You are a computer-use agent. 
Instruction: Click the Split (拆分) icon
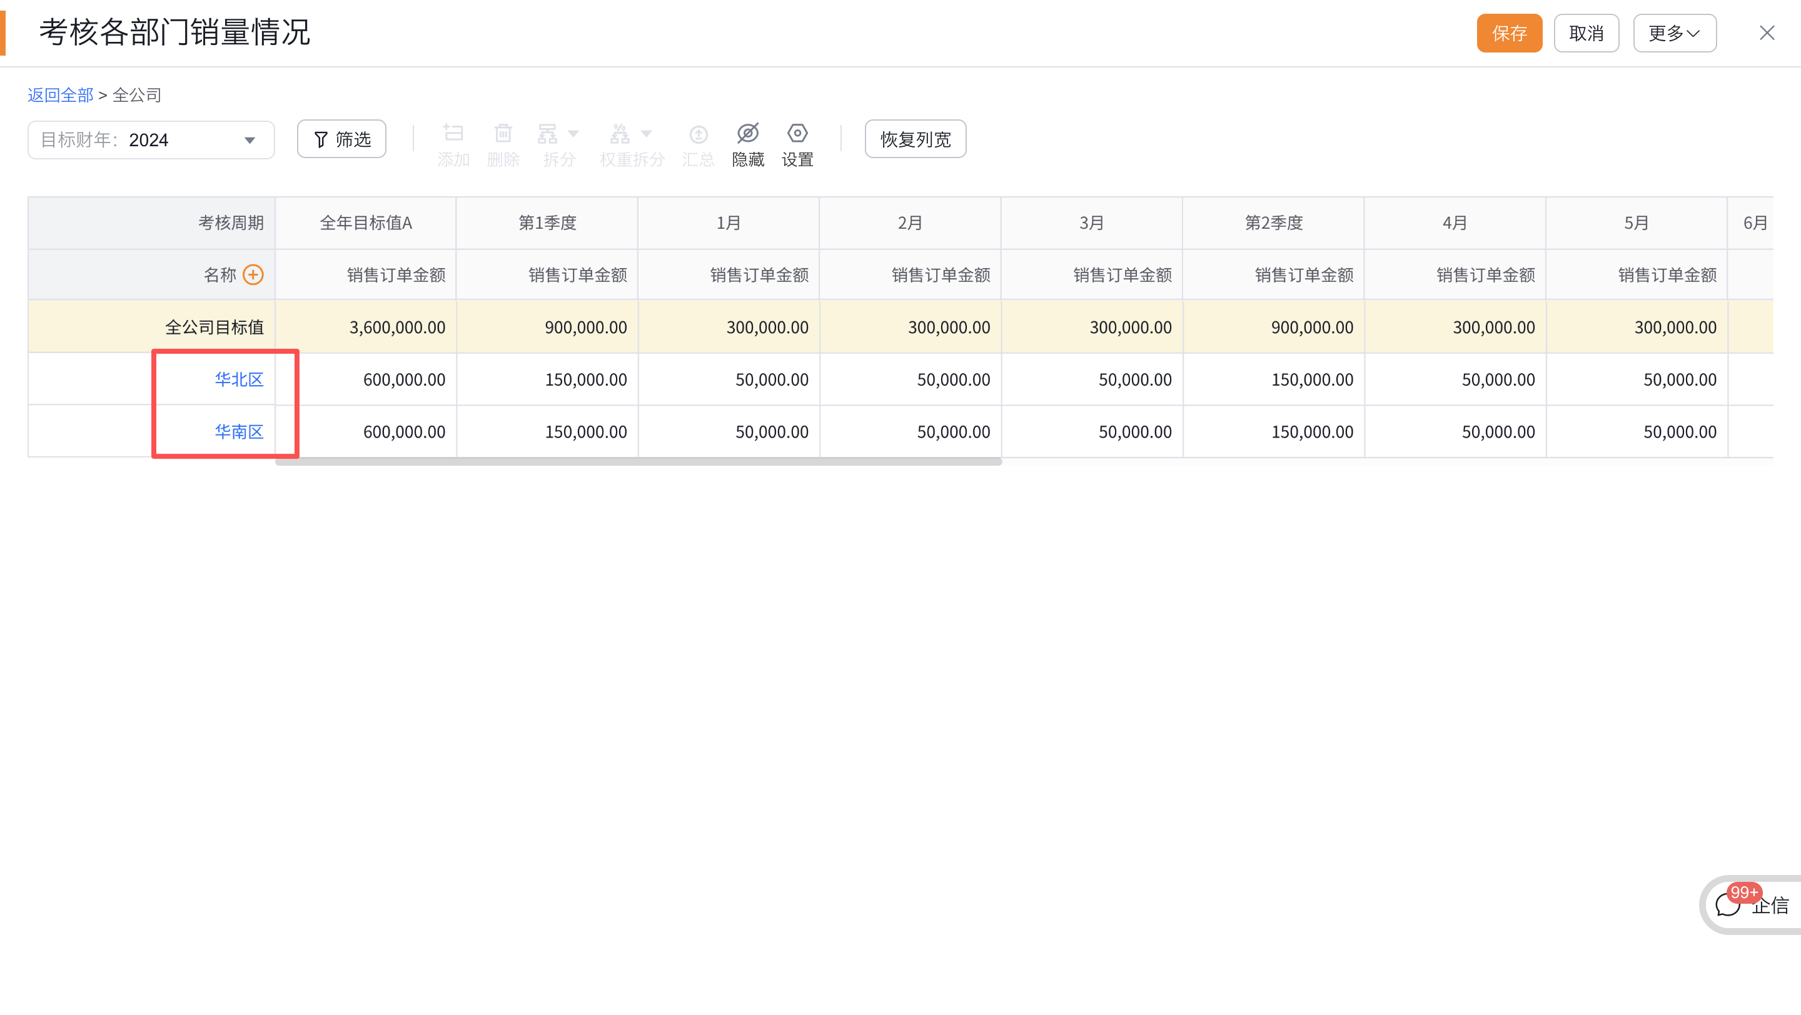[x=547, y=132]
